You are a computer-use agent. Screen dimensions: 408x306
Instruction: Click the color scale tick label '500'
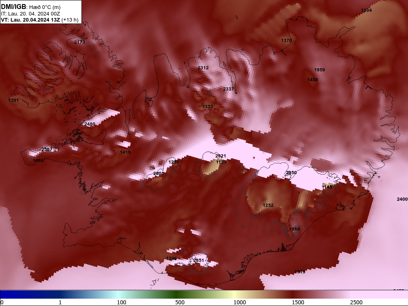pos(180,302)
